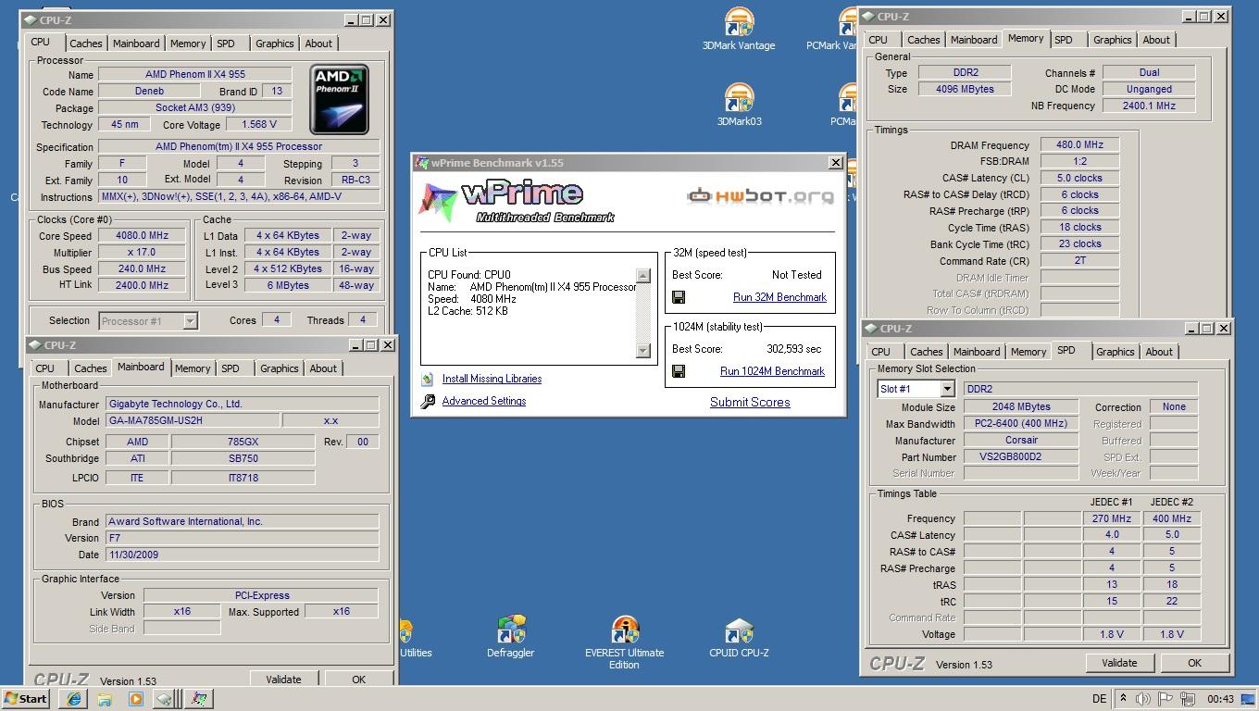Open the 3DMark03 desktop shortcut

point(739,105)
